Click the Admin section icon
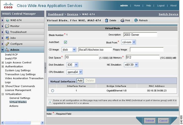The width and height of the screenshot is (183, 125). coord(7,50)
